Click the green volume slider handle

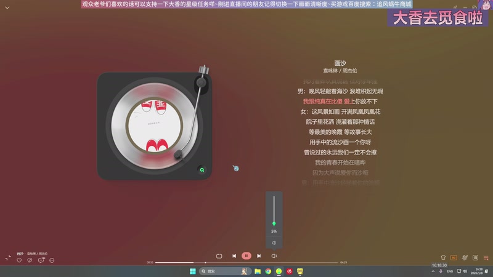pos(274,223)
